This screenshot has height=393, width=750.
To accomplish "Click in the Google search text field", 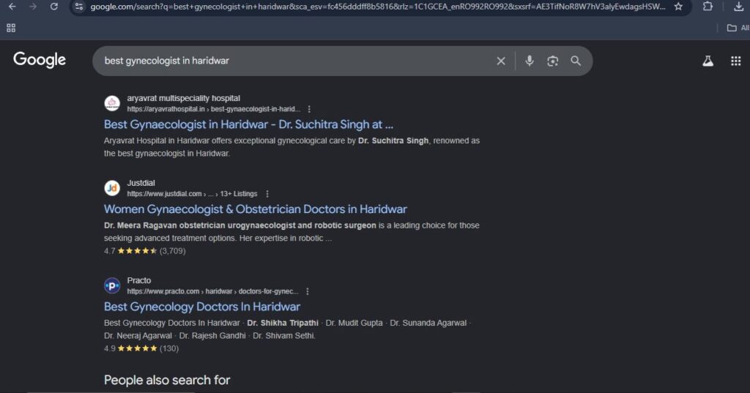I will pos(293,61).
